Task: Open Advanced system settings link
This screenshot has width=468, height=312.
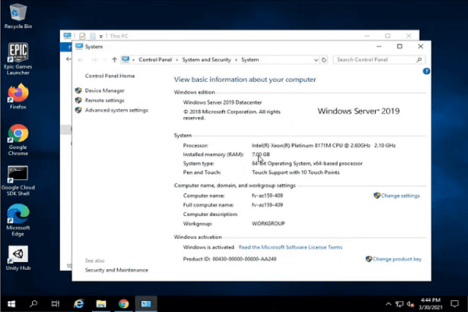Action: pyautogui.click(x=116, y=110)
